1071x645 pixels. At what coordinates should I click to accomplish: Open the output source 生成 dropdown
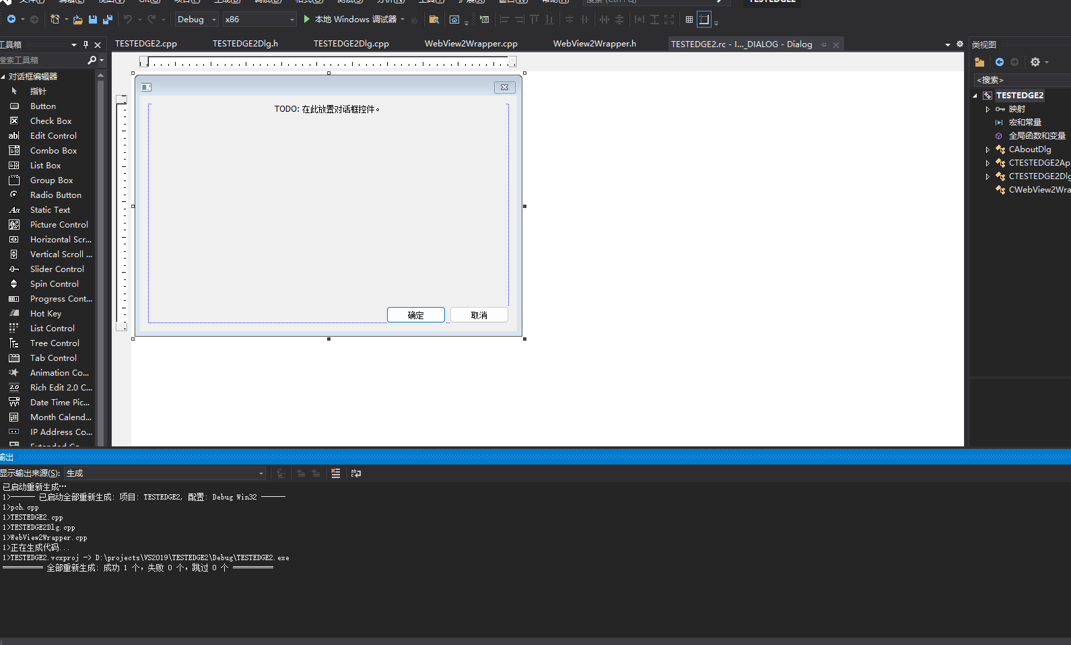(165, 473)
